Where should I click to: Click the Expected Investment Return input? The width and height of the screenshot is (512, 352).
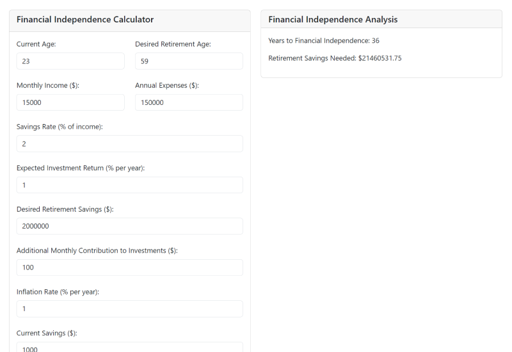point(129,185)
